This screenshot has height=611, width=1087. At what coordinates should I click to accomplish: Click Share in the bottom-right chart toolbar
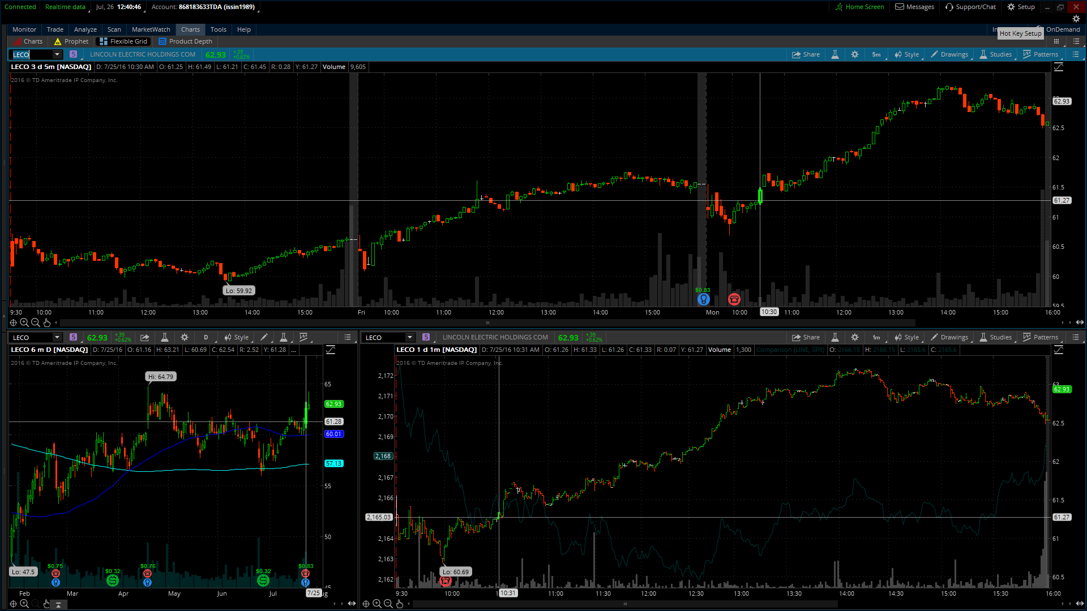pyautogui.click(x=806, y=337)
